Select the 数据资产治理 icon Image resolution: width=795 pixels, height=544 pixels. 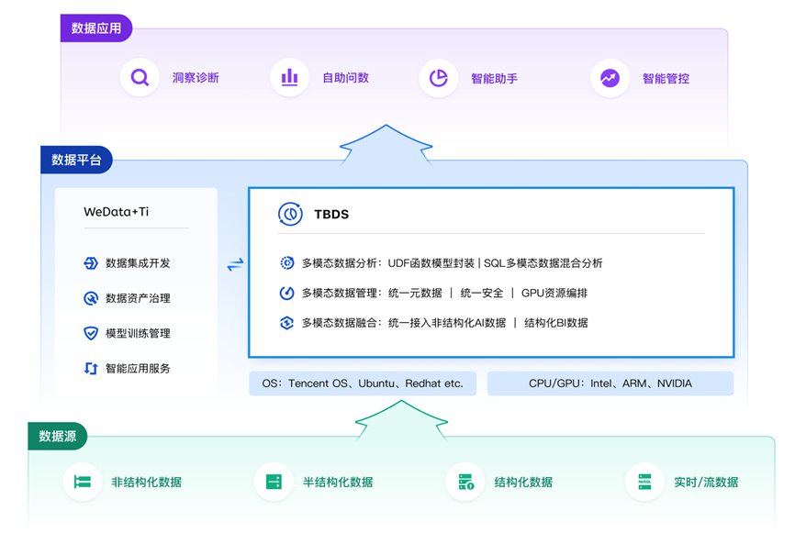91,298
